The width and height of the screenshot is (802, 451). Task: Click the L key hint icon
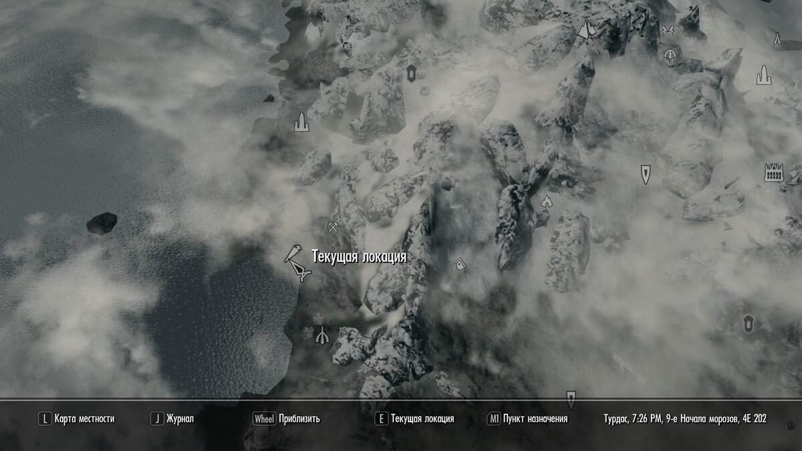tap(45, 419)
